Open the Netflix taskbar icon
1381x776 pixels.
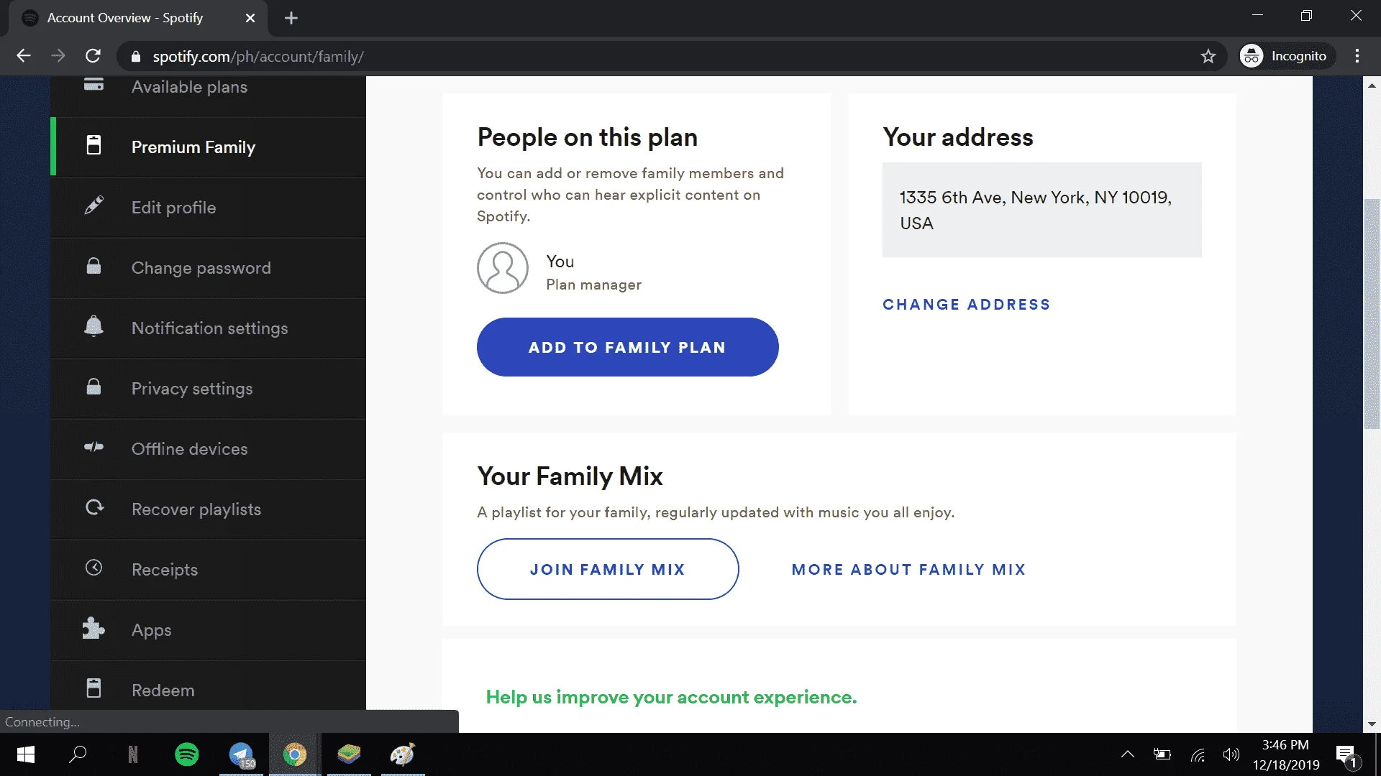[132, 754]
